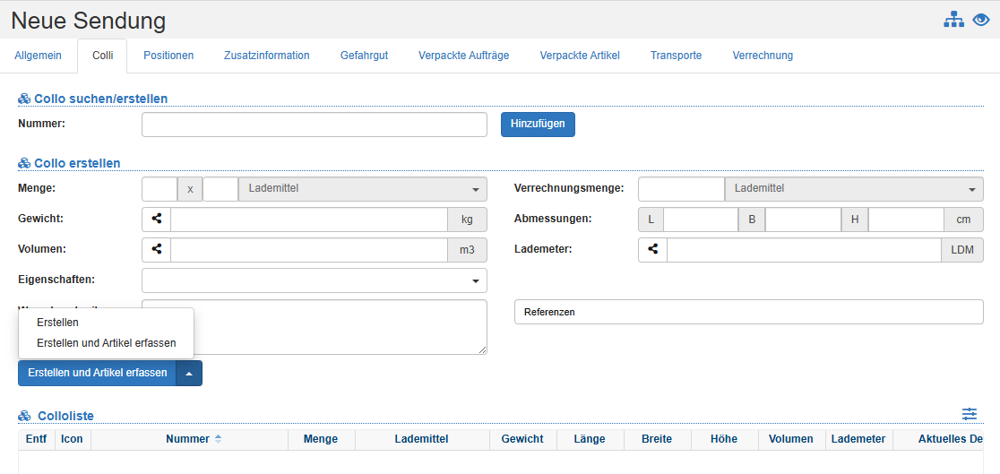The width and height of the screenshot is (1000, 474).
Task: Click blue Erstellen und Artikel erfassen button
Action: tap(97, 374)
